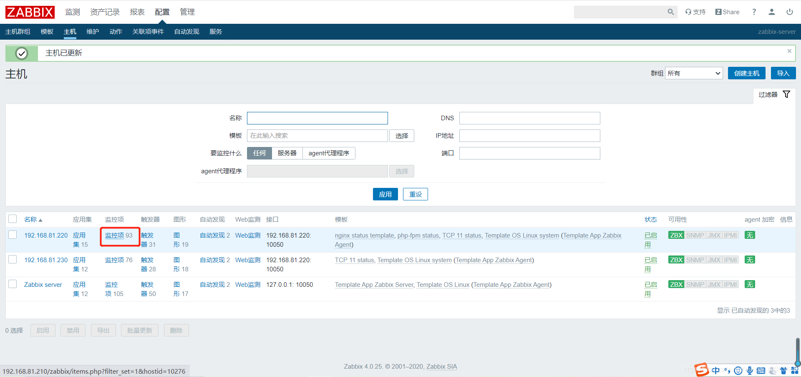Click the search magnifier icon
The image size is (801, 377).
[670, 12]
